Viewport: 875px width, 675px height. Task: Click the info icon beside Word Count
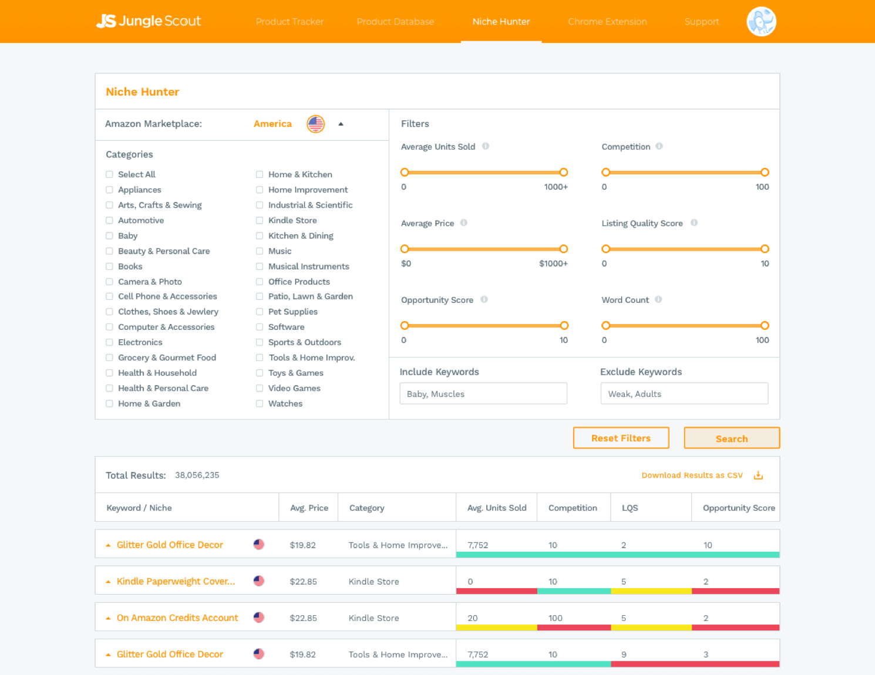tap(658, 299)
